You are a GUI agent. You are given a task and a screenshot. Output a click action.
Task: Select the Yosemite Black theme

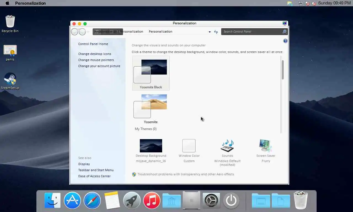151,73
